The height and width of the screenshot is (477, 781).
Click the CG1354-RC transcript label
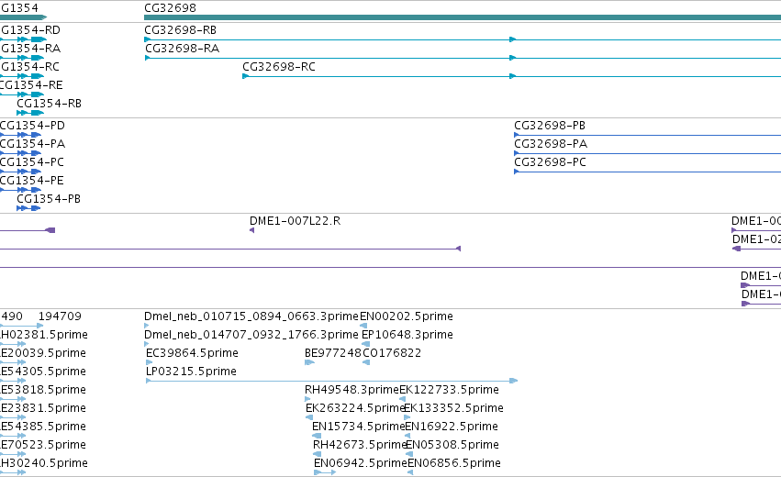click(29, 67)
